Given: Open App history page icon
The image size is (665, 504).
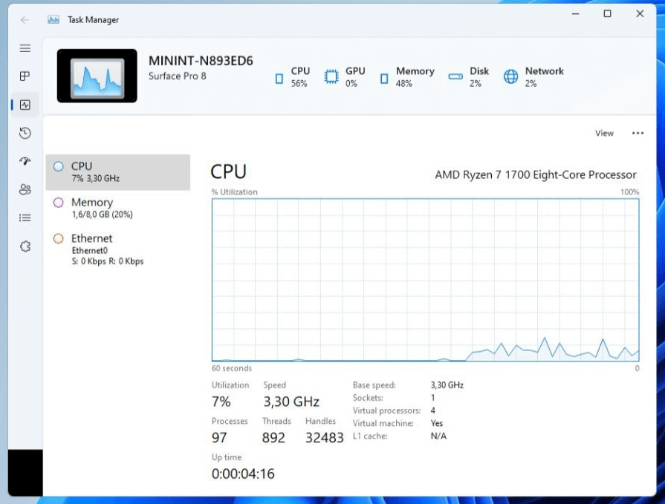Looking at the screenshot, I should click(x=25, y=133).
